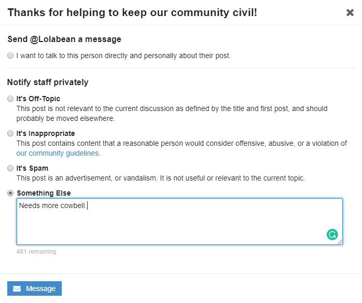The image size is (362, 303).
Task: Click the bold 'It's Inappropriate' label text
Action: [x=46, y=133]
